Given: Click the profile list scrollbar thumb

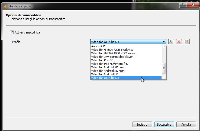Looking at the screenshot, I should click(164, 68).
